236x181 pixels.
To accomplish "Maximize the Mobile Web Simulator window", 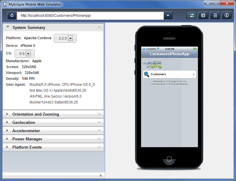I will click(216, 3).
